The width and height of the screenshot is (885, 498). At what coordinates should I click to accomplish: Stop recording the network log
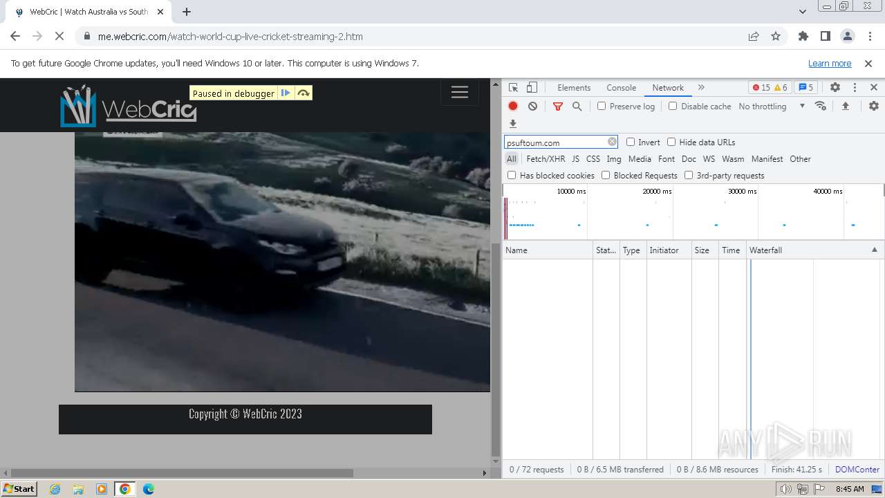tap(513, 106)
